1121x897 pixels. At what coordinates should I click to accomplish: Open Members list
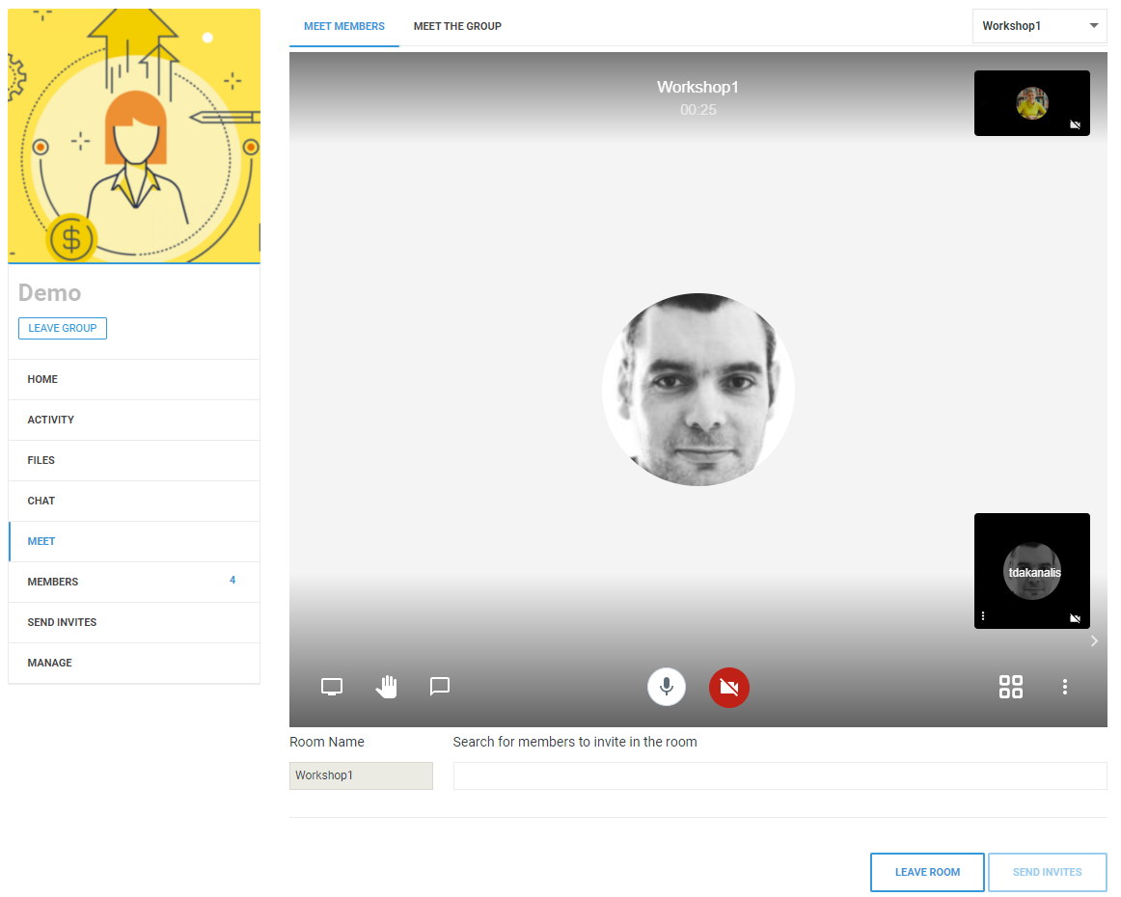click(134, 583)
